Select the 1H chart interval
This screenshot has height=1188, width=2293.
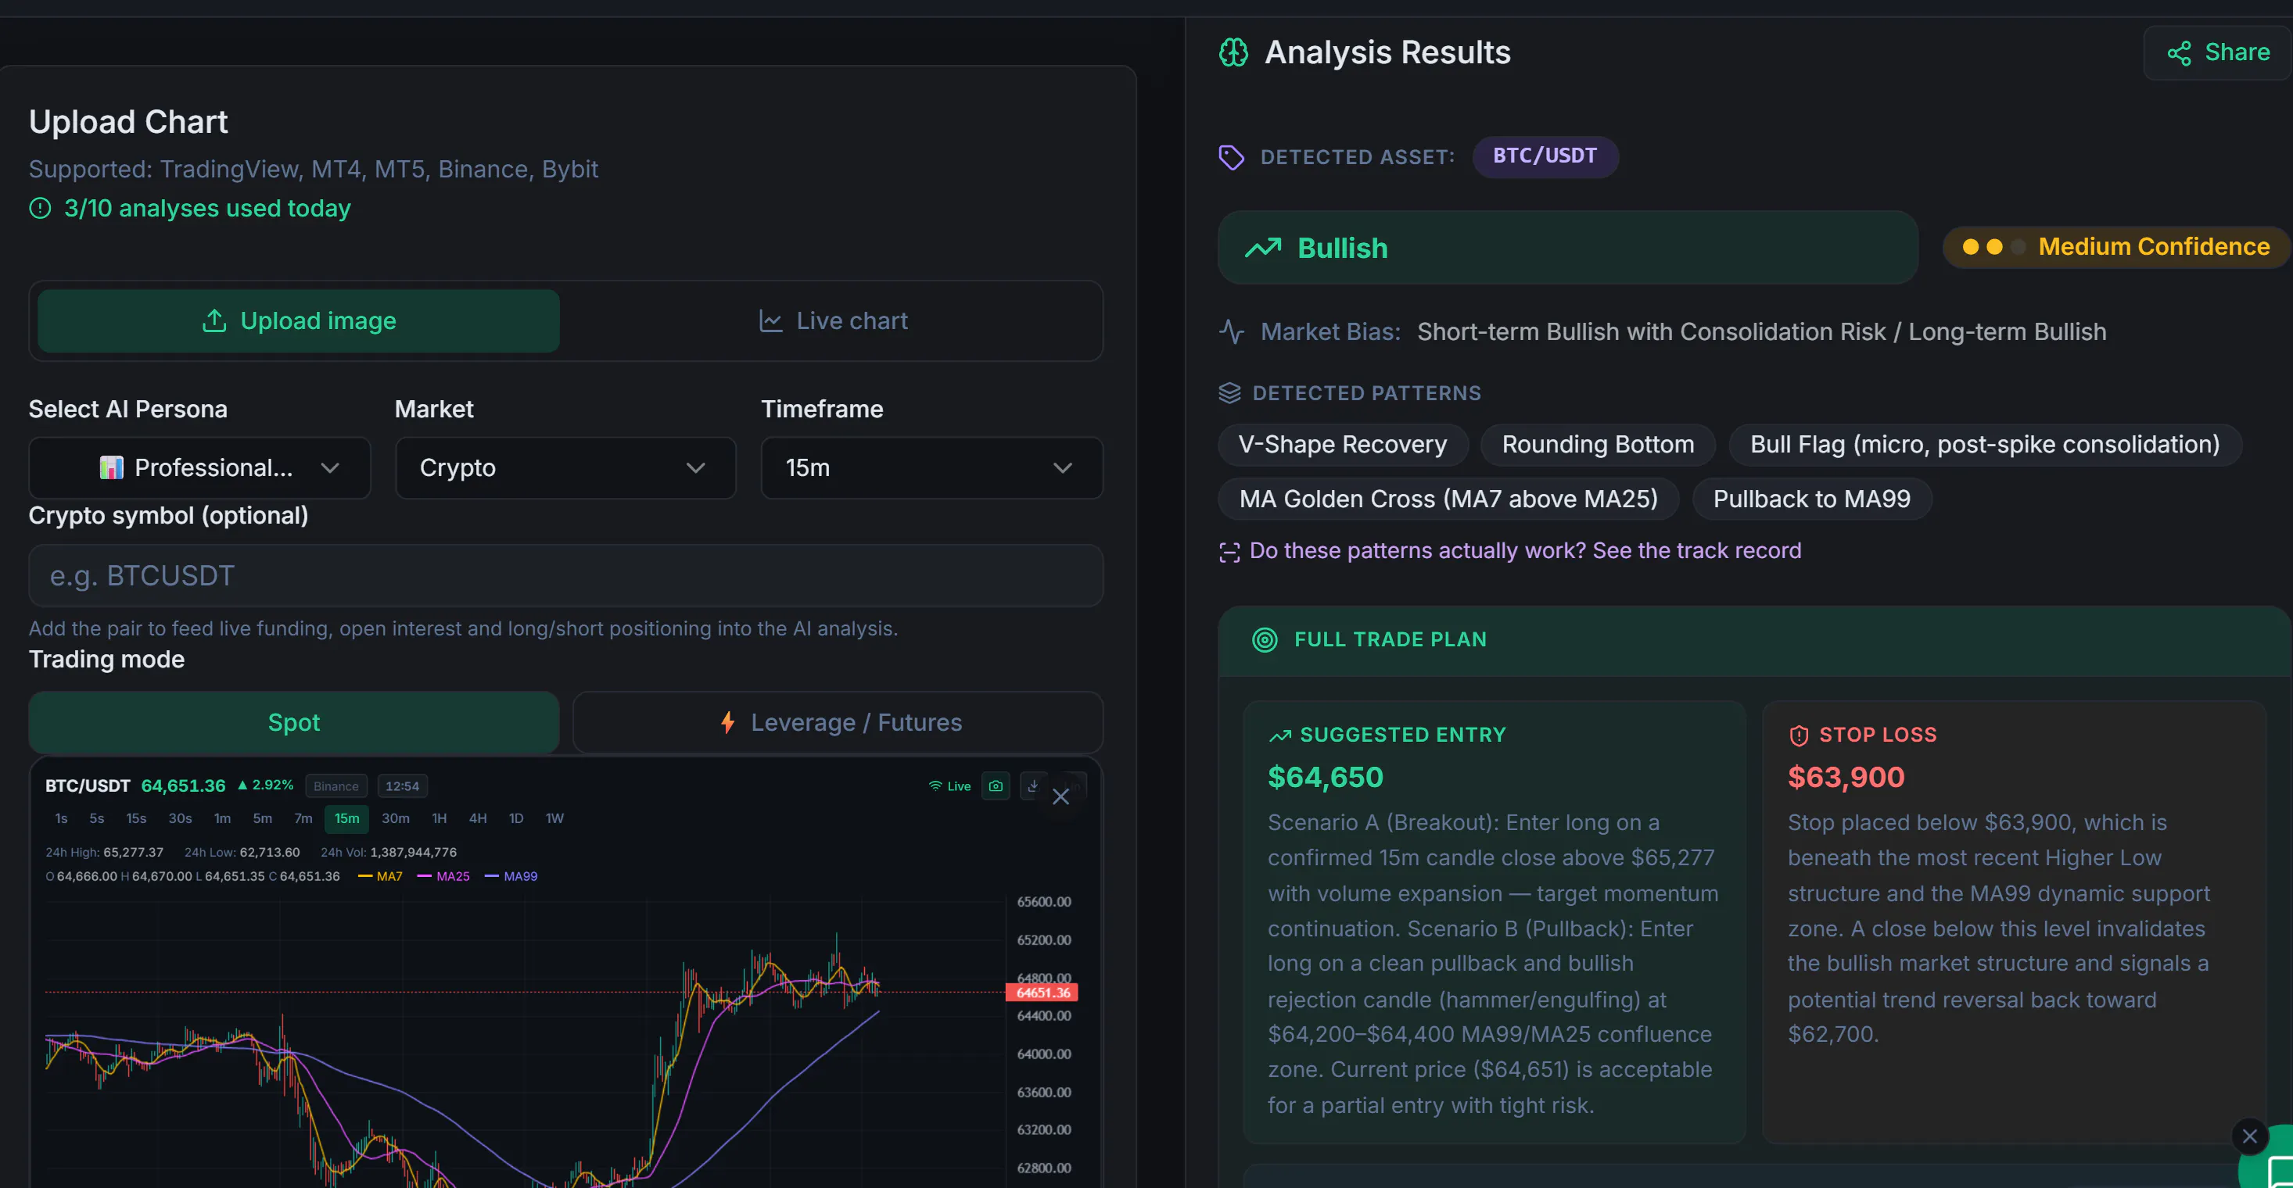tap(439, 818)
